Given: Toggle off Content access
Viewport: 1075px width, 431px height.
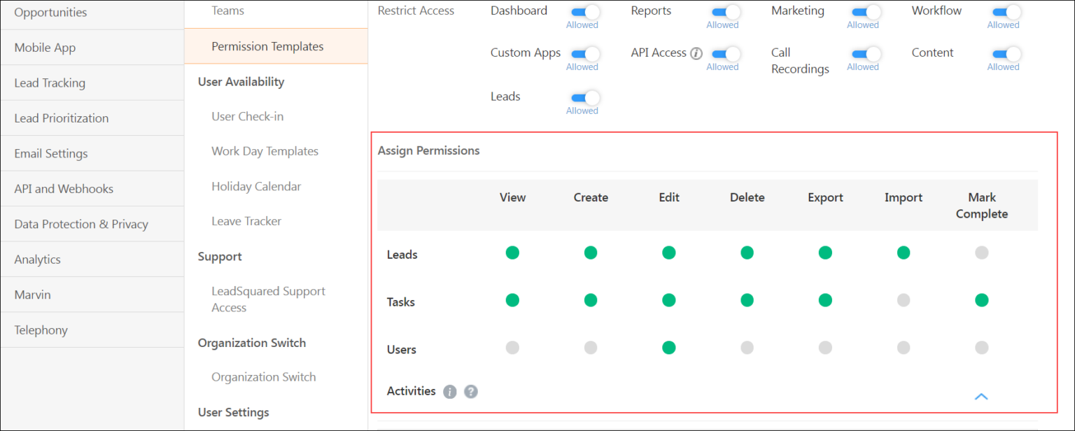Looking at the screenshot, I should pyautogui.click(x=1002, y=52).
